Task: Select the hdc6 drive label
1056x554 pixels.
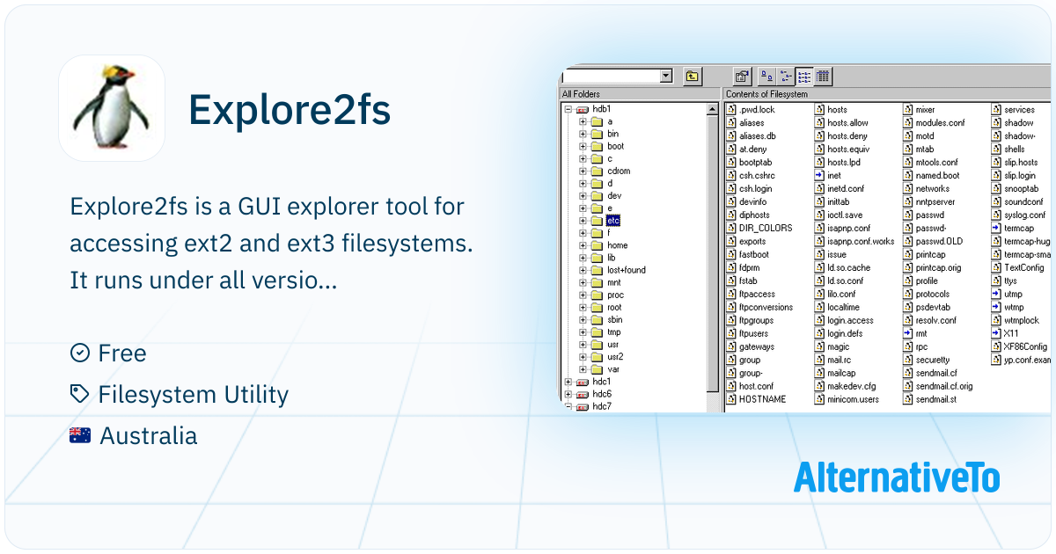Action: tap(602, 394)
